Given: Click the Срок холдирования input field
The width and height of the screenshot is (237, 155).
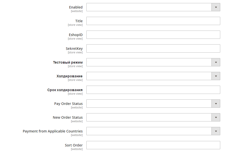Looking at the screenshot, I should point(153,90).
